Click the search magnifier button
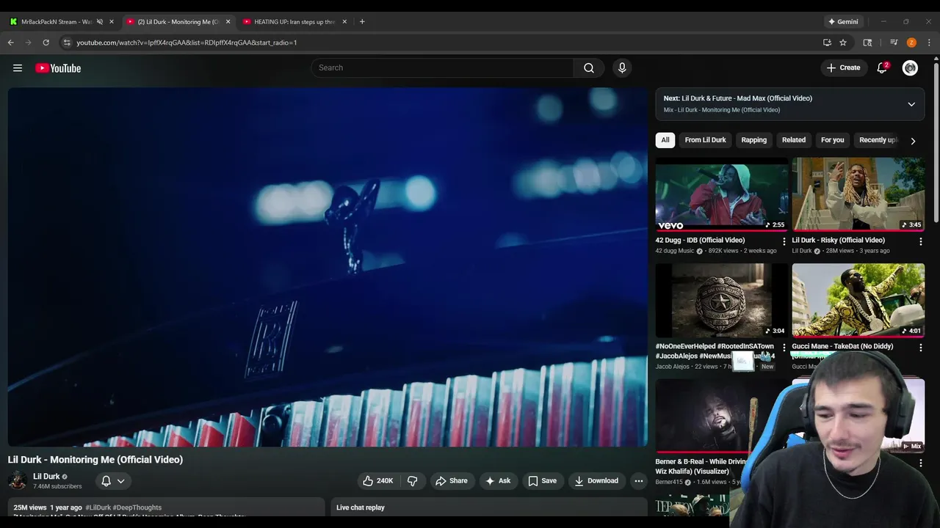940x528 pixels. click(589, 67)
